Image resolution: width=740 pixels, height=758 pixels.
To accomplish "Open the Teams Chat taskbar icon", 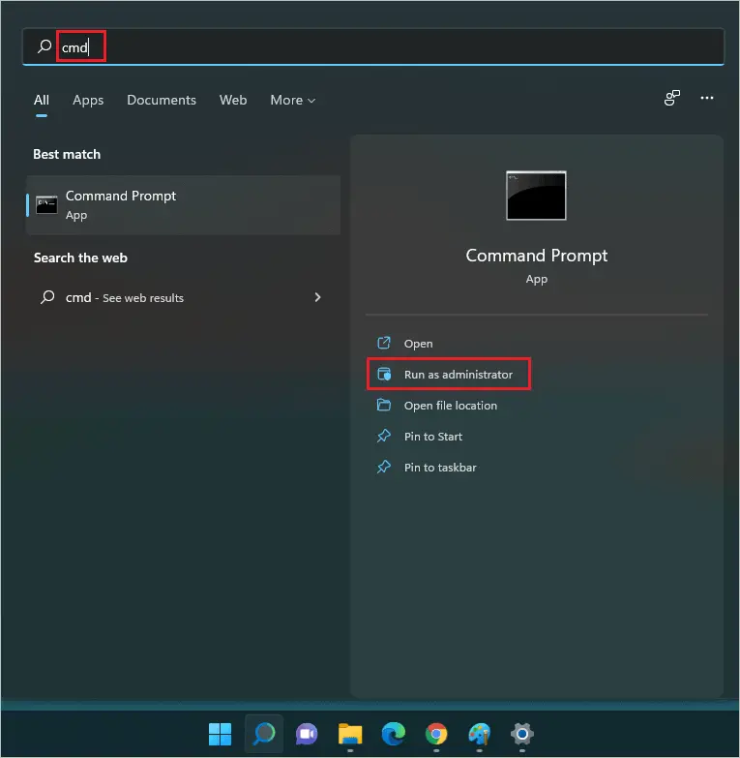I will click(307, 735).
